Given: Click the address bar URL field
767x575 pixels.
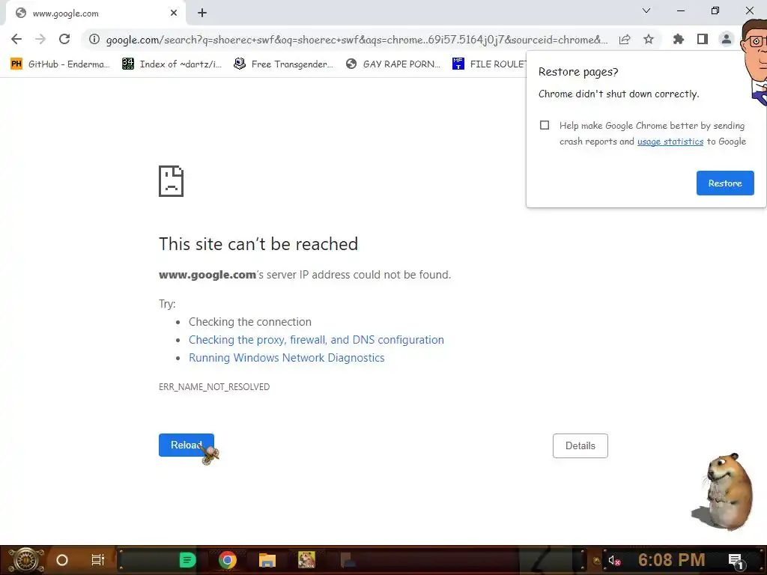Looking at the screenshot, I should pos(356,40).
